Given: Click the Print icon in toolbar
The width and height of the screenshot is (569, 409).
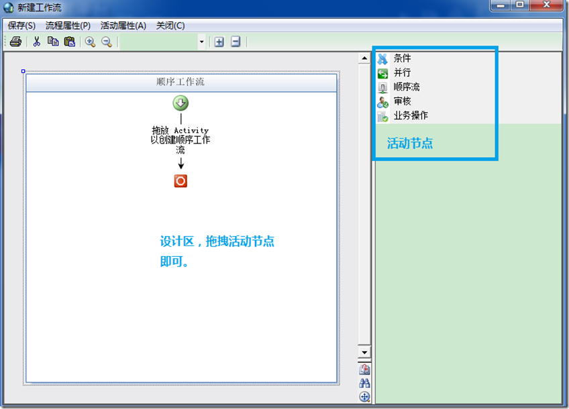Looking at the screenshot, I should (x=15, y=42).
